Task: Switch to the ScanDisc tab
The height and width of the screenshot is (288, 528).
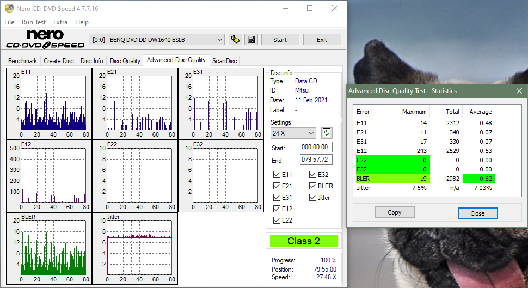Action: [x=225, y=61]
